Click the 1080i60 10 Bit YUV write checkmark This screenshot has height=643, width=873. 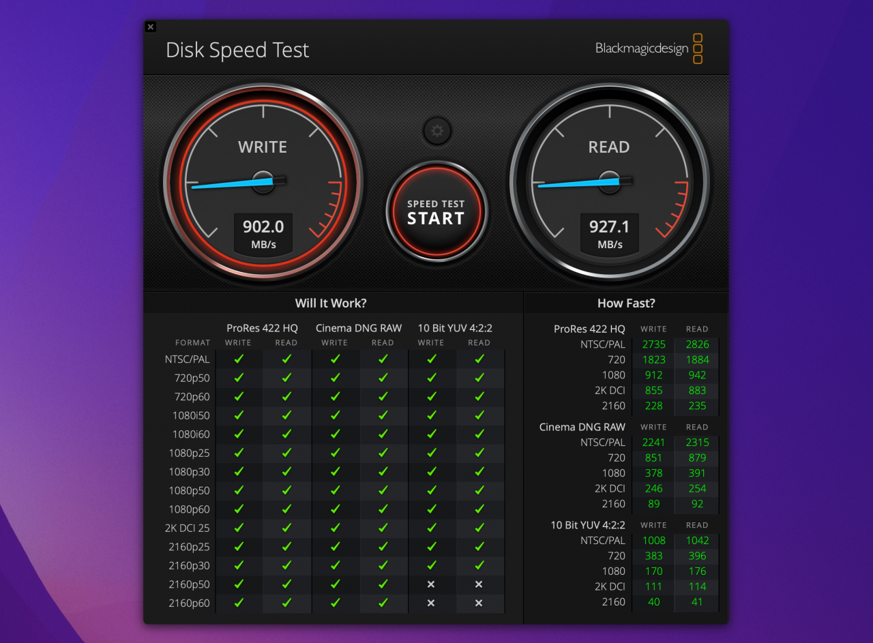(x=431, y=434)
